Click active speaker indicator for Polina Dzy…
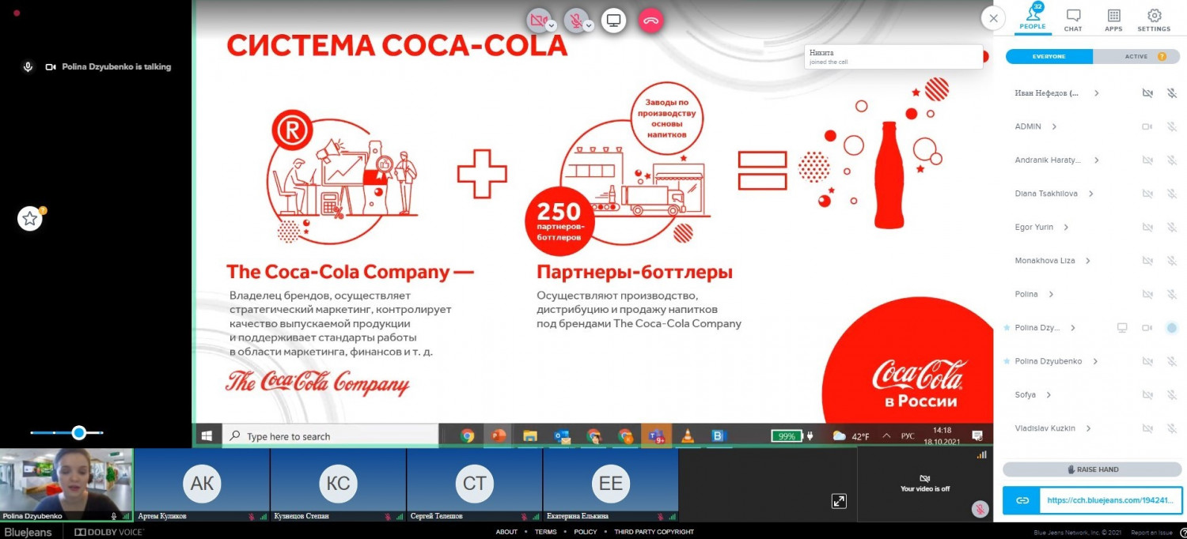1187x539 pixels. click(1172, 327)
